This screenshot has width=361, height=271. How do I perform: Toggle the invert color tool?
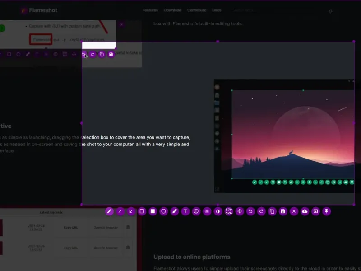point(218,211)
